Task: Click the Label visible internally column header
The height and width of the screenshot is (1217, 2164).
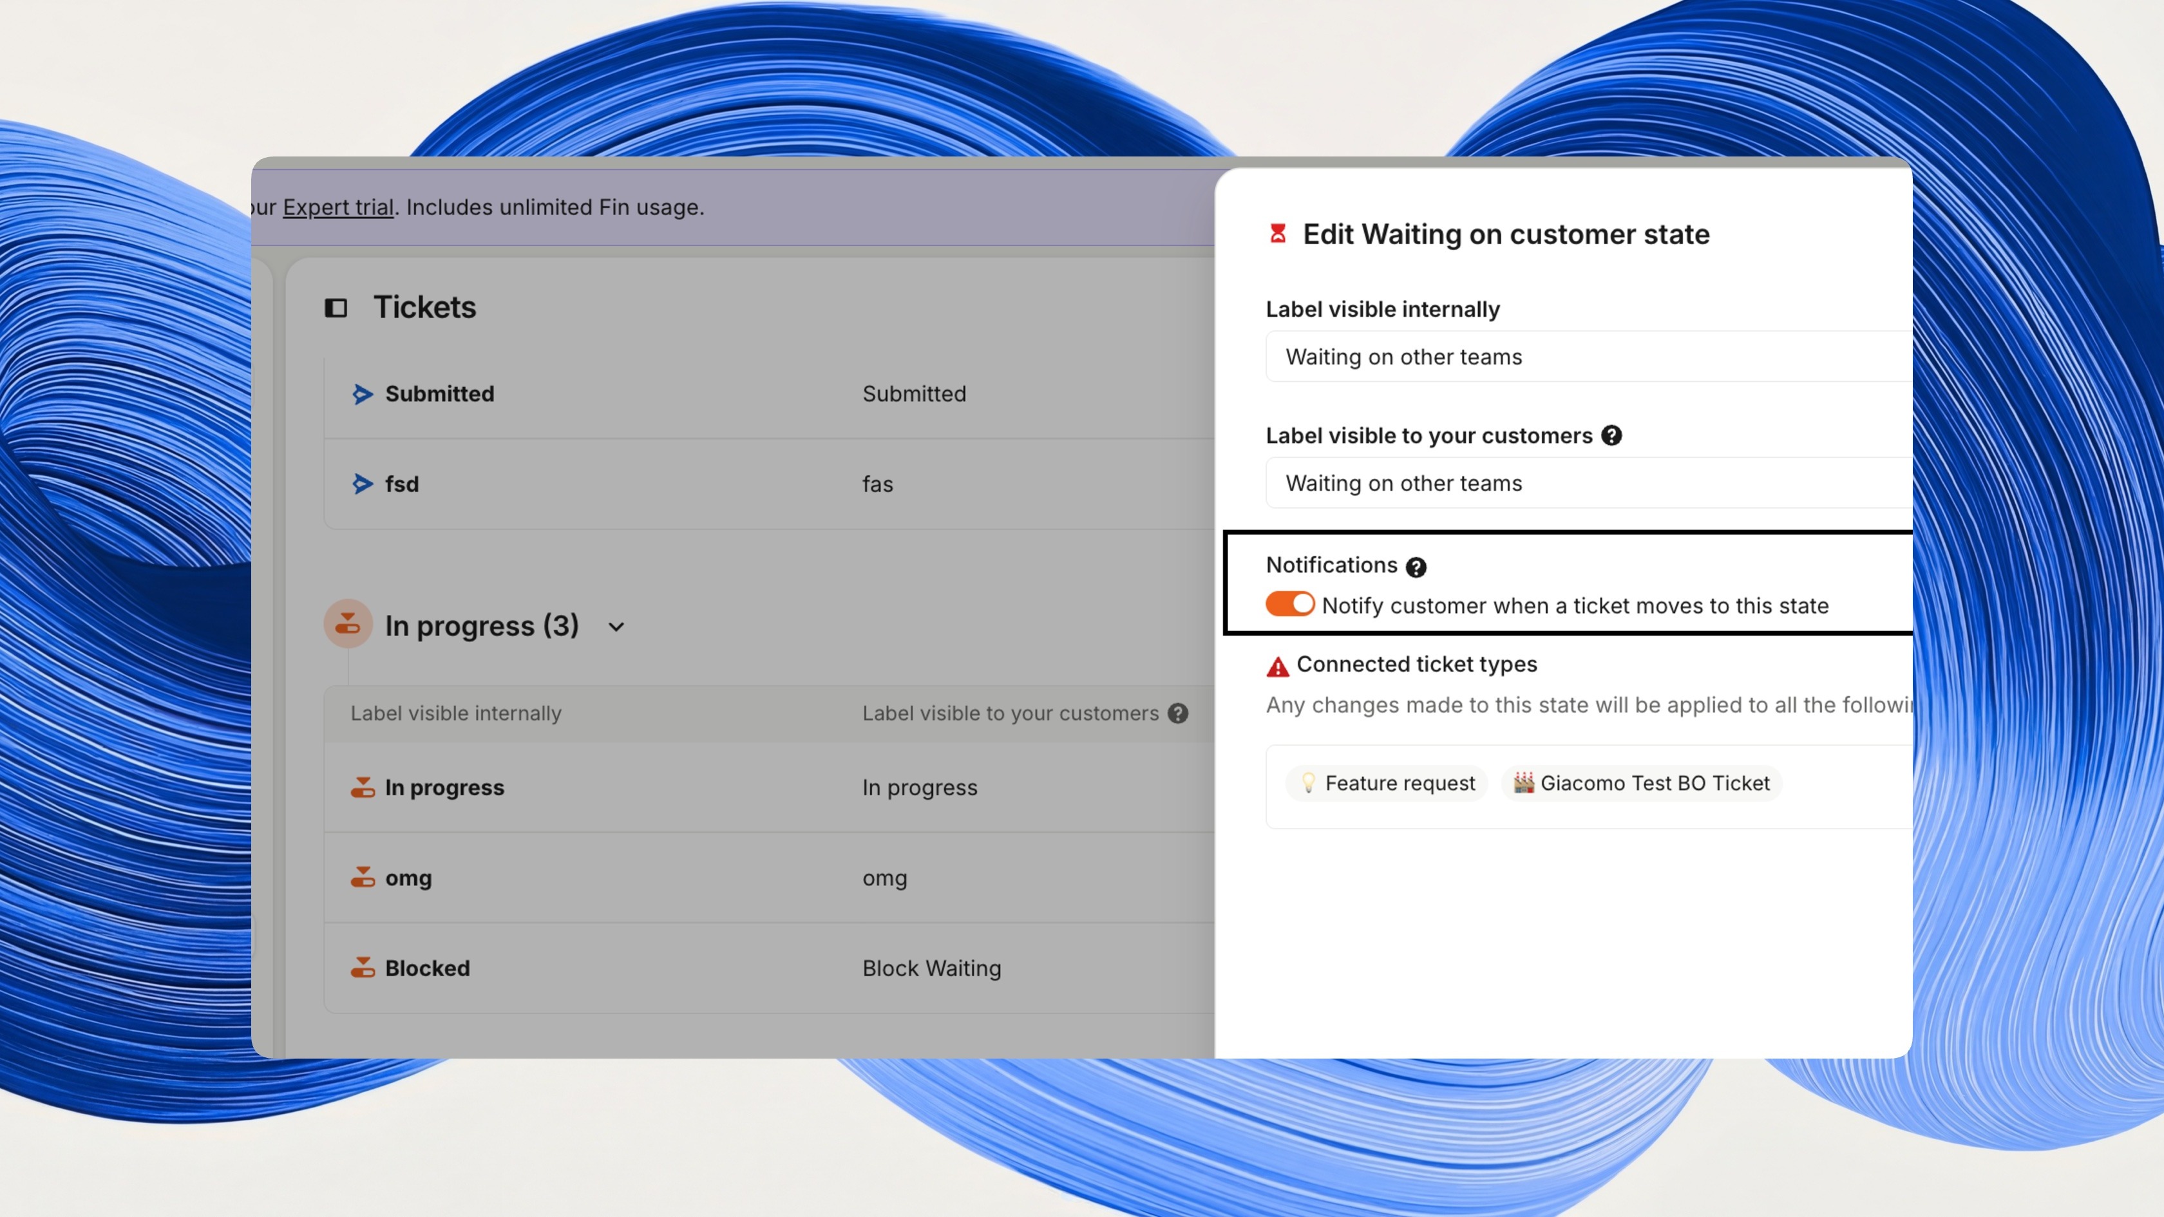Action: coord(455,713)
